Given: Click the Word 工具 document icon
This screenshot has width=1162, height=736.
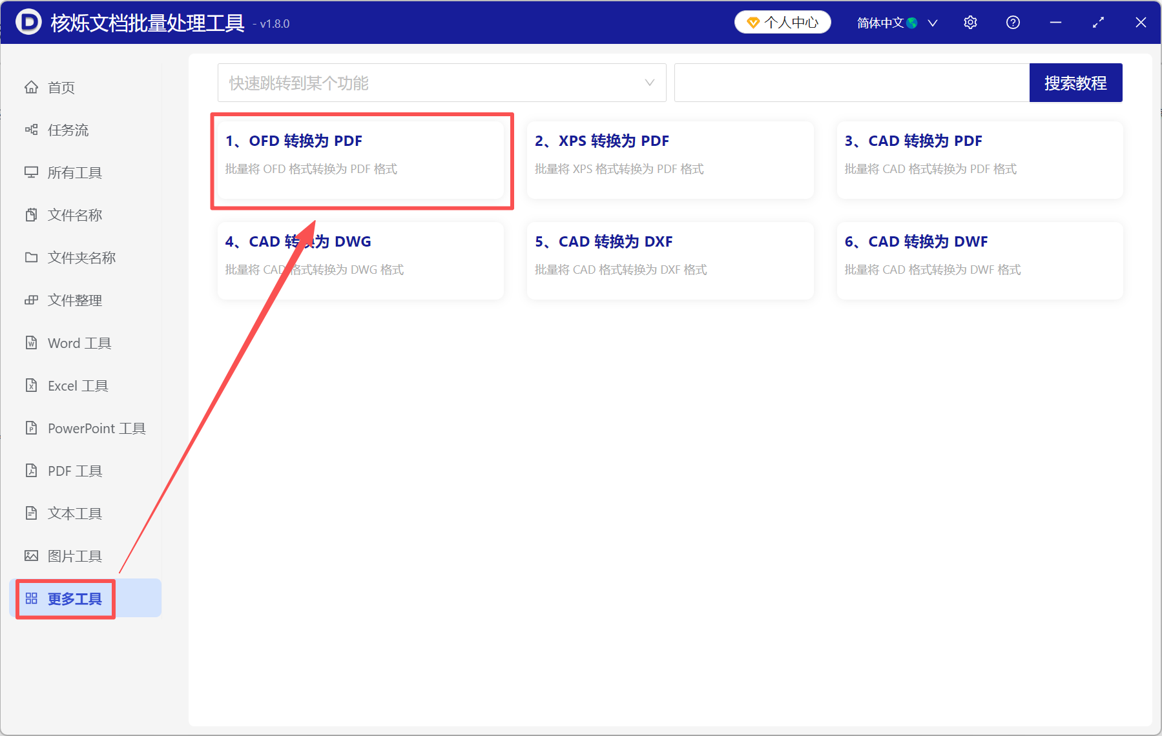Looking at the screenshot, I should tap(31, 343).
